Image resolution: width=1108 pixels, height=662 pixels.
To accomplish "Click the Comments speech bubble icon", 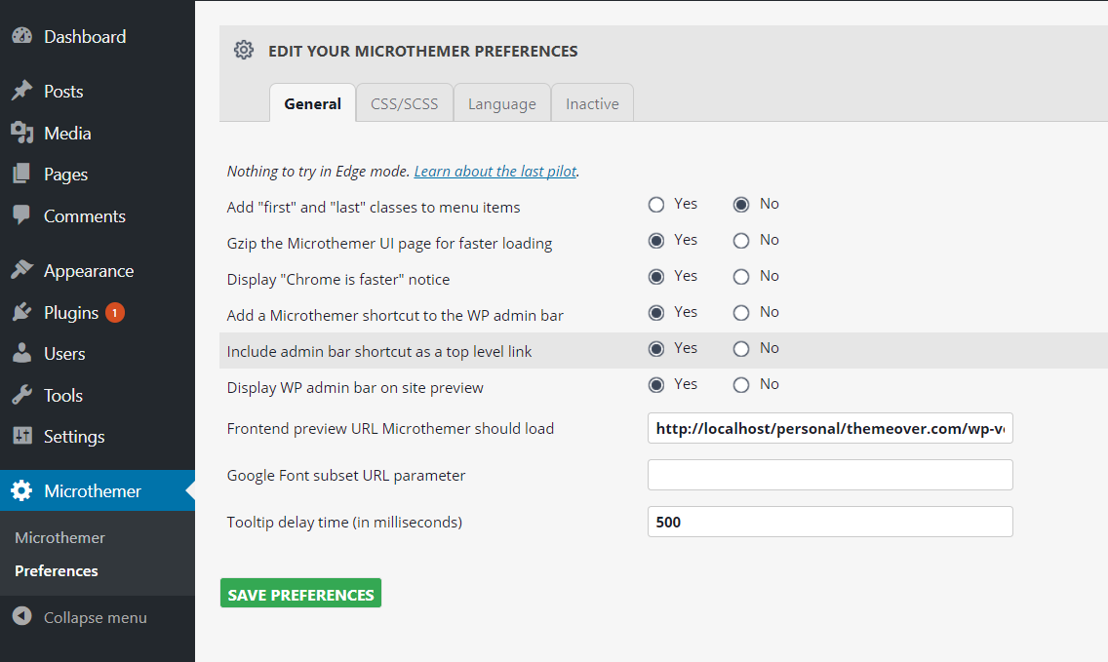I will click(x=21, y=215).
